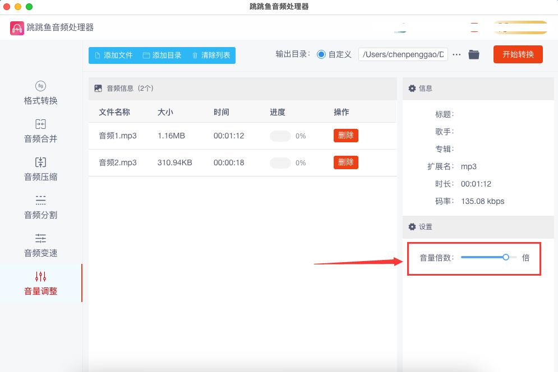Screen dimensions: 558x372
Task: Click the duration 00:00:18 in file list
Action: pyautogui.click(x=229, y=162)
